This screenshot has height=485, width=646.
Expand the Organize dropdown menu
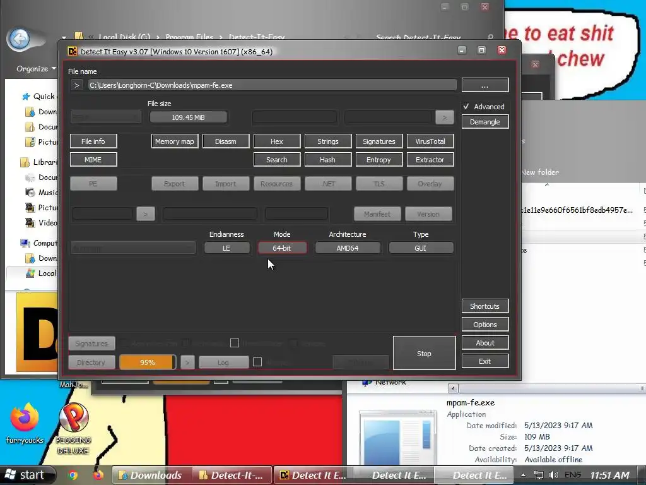[36, 69]
